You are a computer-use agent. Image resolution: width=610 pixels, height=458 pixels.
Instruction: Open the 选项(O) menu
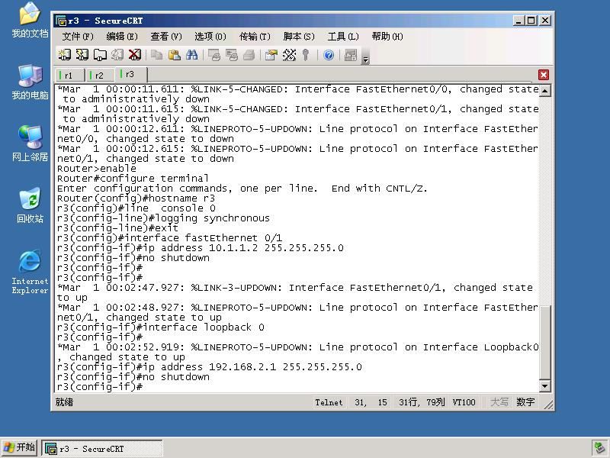tap(210, 36)
